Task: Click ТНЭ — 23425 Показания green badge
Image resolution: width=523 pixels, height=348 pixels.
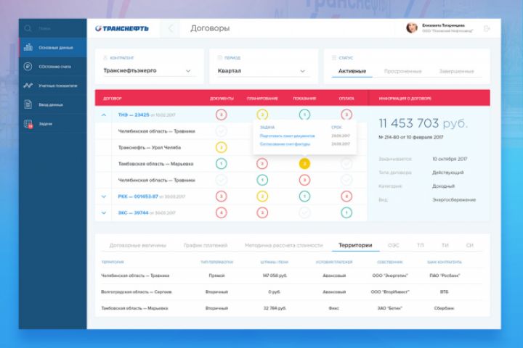Action: coord(304,115)
